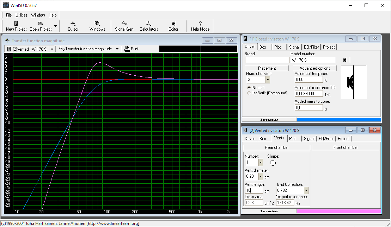Image resolution: width=391 pixels, height=227 pixels.
Task: Select the IsoBarik (Compound) radio button
Action: point(249,93)
